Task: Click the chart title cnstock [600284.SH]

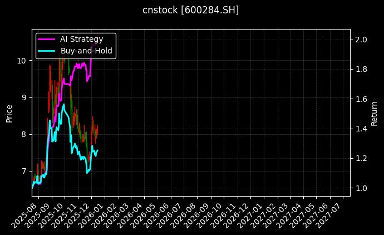Action: click(x=190, y=10)
